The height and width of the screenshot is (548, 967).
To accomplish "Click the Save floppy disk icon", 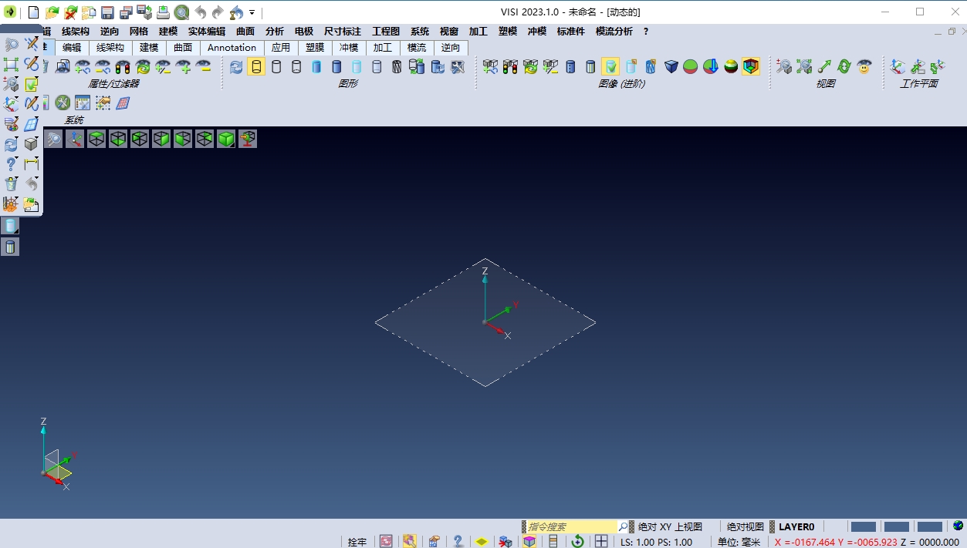I will [107, 12].
